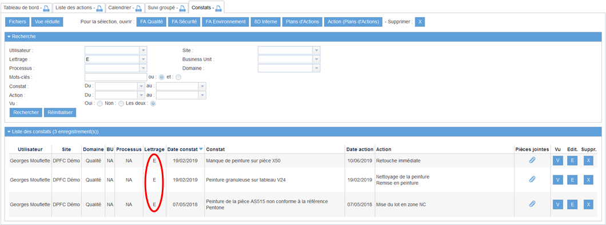The height and width of the screenshot is (225, 606).
Task: Click print icon on Calendrier tab
Action: (x=139, y=8)
